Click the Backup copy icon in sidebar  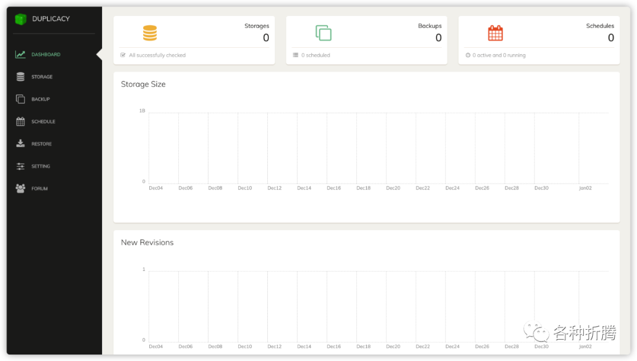(20, 99)
